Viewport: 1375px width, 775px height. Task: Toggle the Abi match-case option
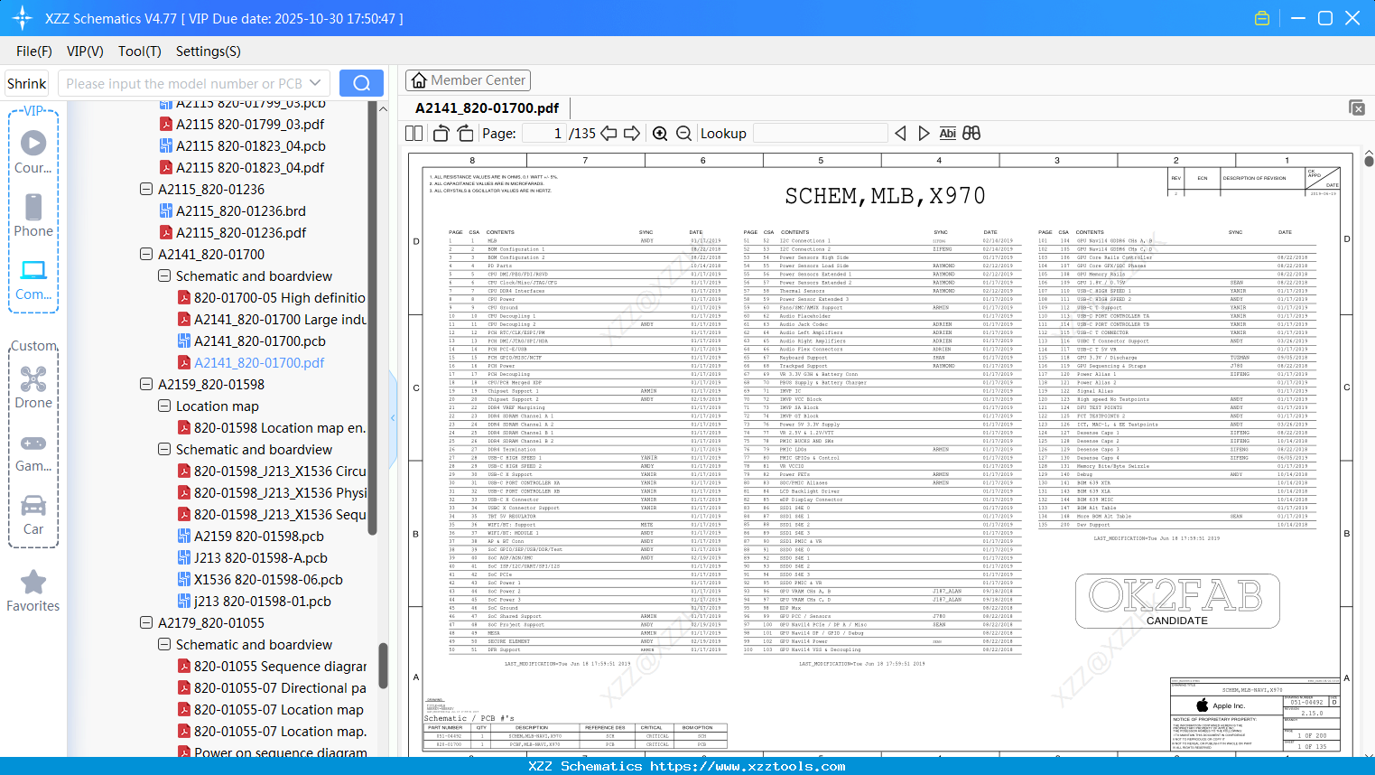point(947,134)
